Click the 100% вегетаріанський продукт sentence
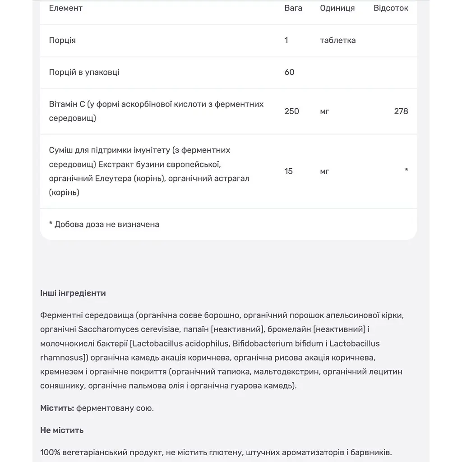This screenshot has width=462, height=462. click(x=216, y=452)
